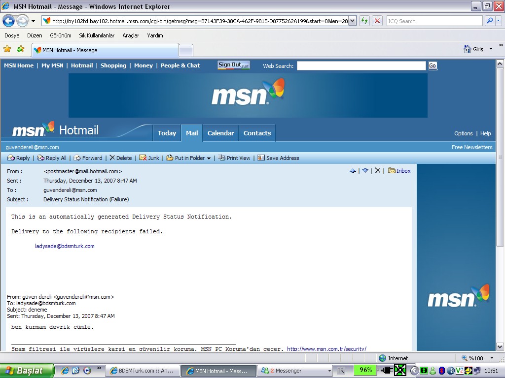Open the %100 zoom level dropdown
The width and height of the screenshot is (505, 378).
(492, 358)
